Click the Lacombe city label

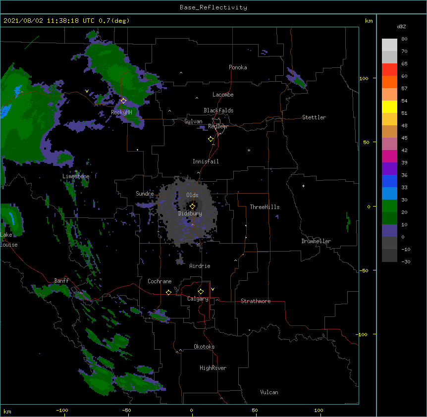coord(223,95)
